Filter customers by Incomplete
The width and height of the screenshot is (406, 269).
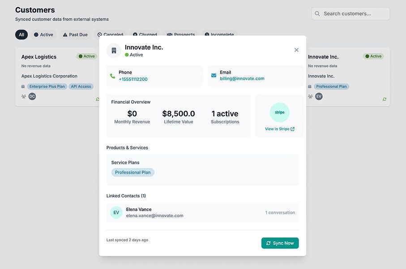[x=219, y=34]
